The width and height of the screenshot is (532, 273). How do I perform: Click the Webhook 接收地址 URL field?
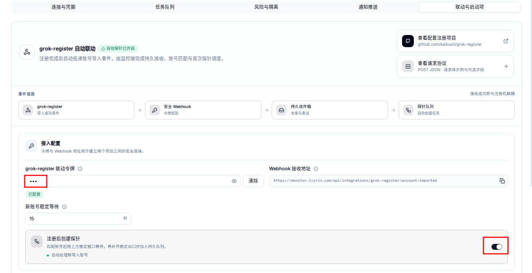point(388,181)
